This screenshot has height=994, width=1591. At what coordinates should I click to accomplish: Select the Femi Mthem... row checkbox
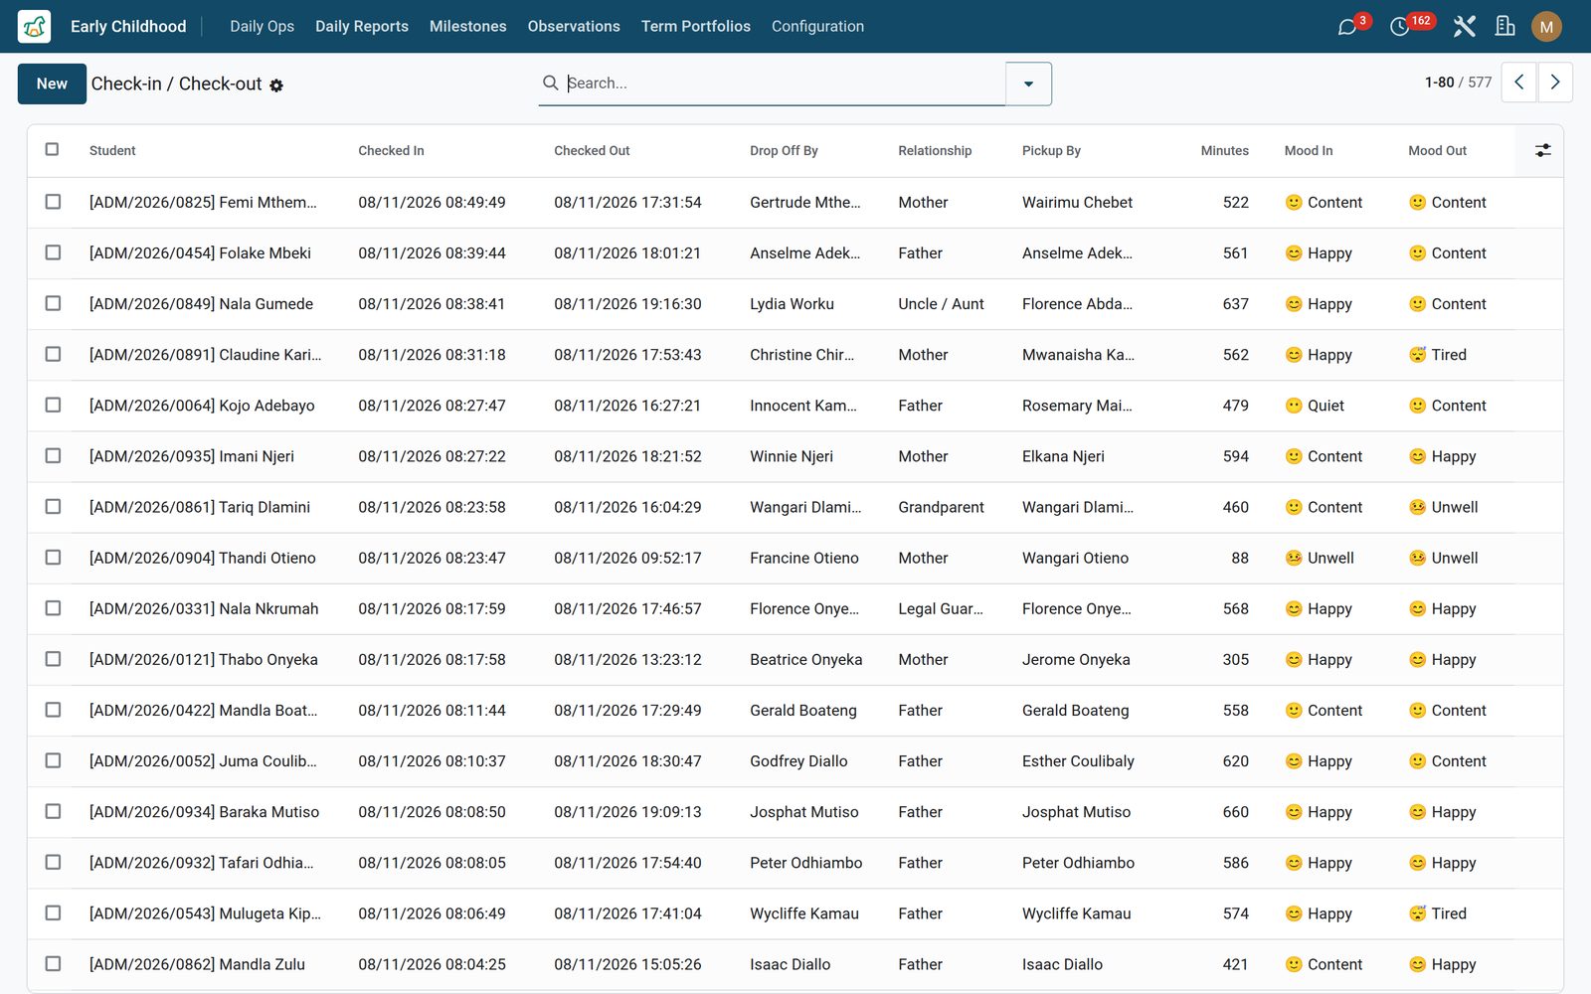(x=53, y=202)
